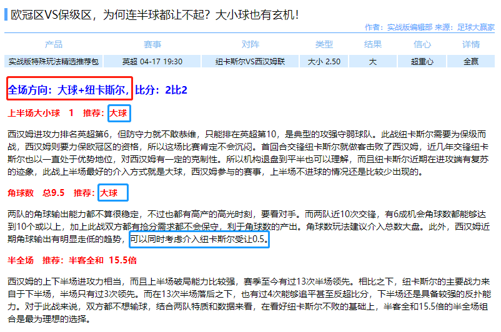Click the sentence 可以同时考虑介入纽卡斯尔受让0.5

click(x=199, y=239)
